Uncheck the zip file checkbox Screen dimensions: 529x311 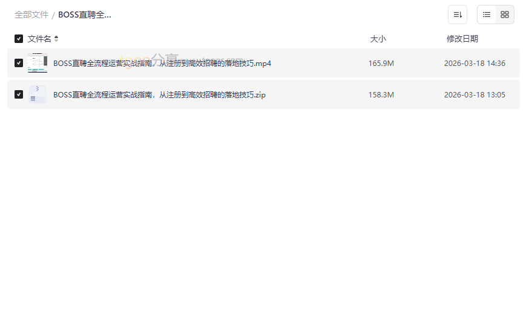[19, 94]
